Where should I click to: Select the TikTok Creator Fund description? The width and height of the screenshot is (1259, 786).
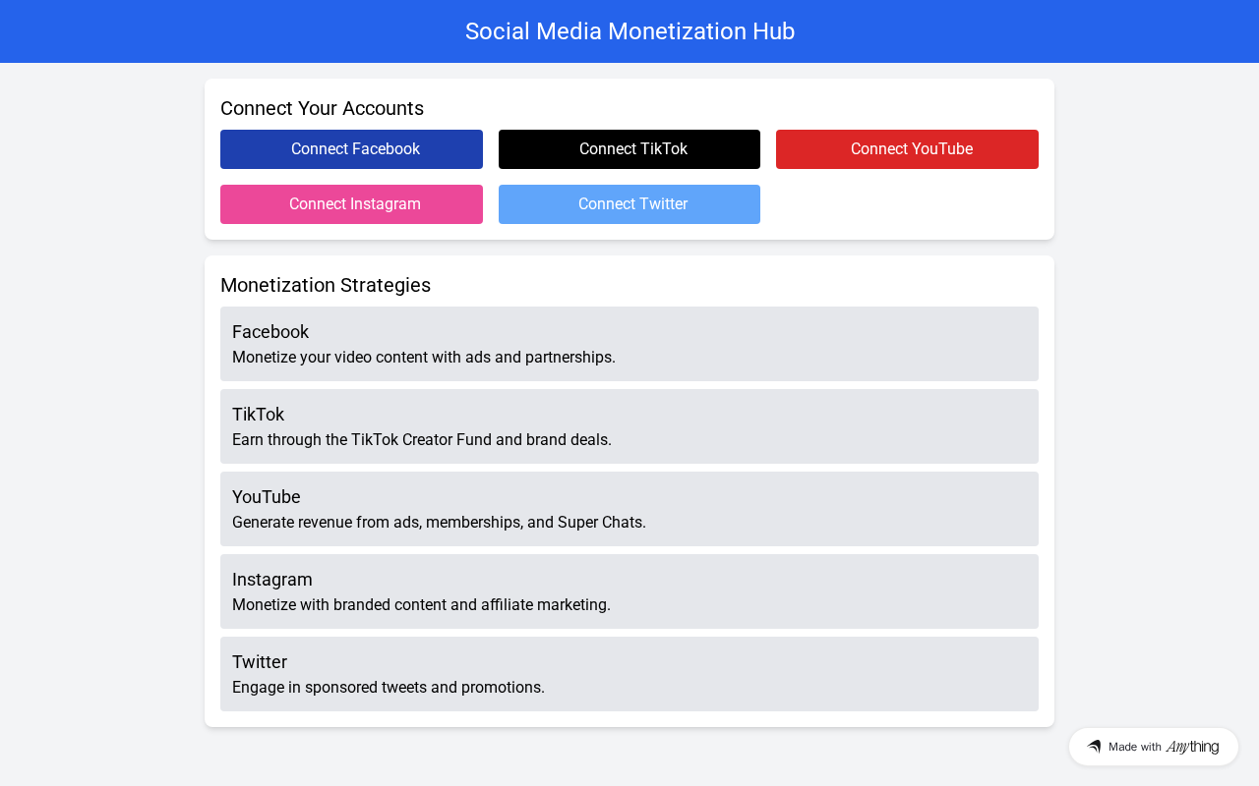pyautogui.click(x=422, y=439)
